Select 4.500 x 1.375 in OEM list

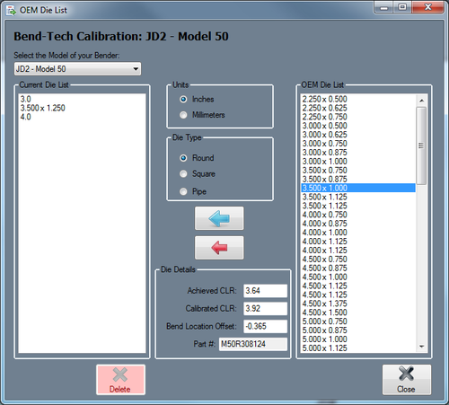tap(358, 304)
